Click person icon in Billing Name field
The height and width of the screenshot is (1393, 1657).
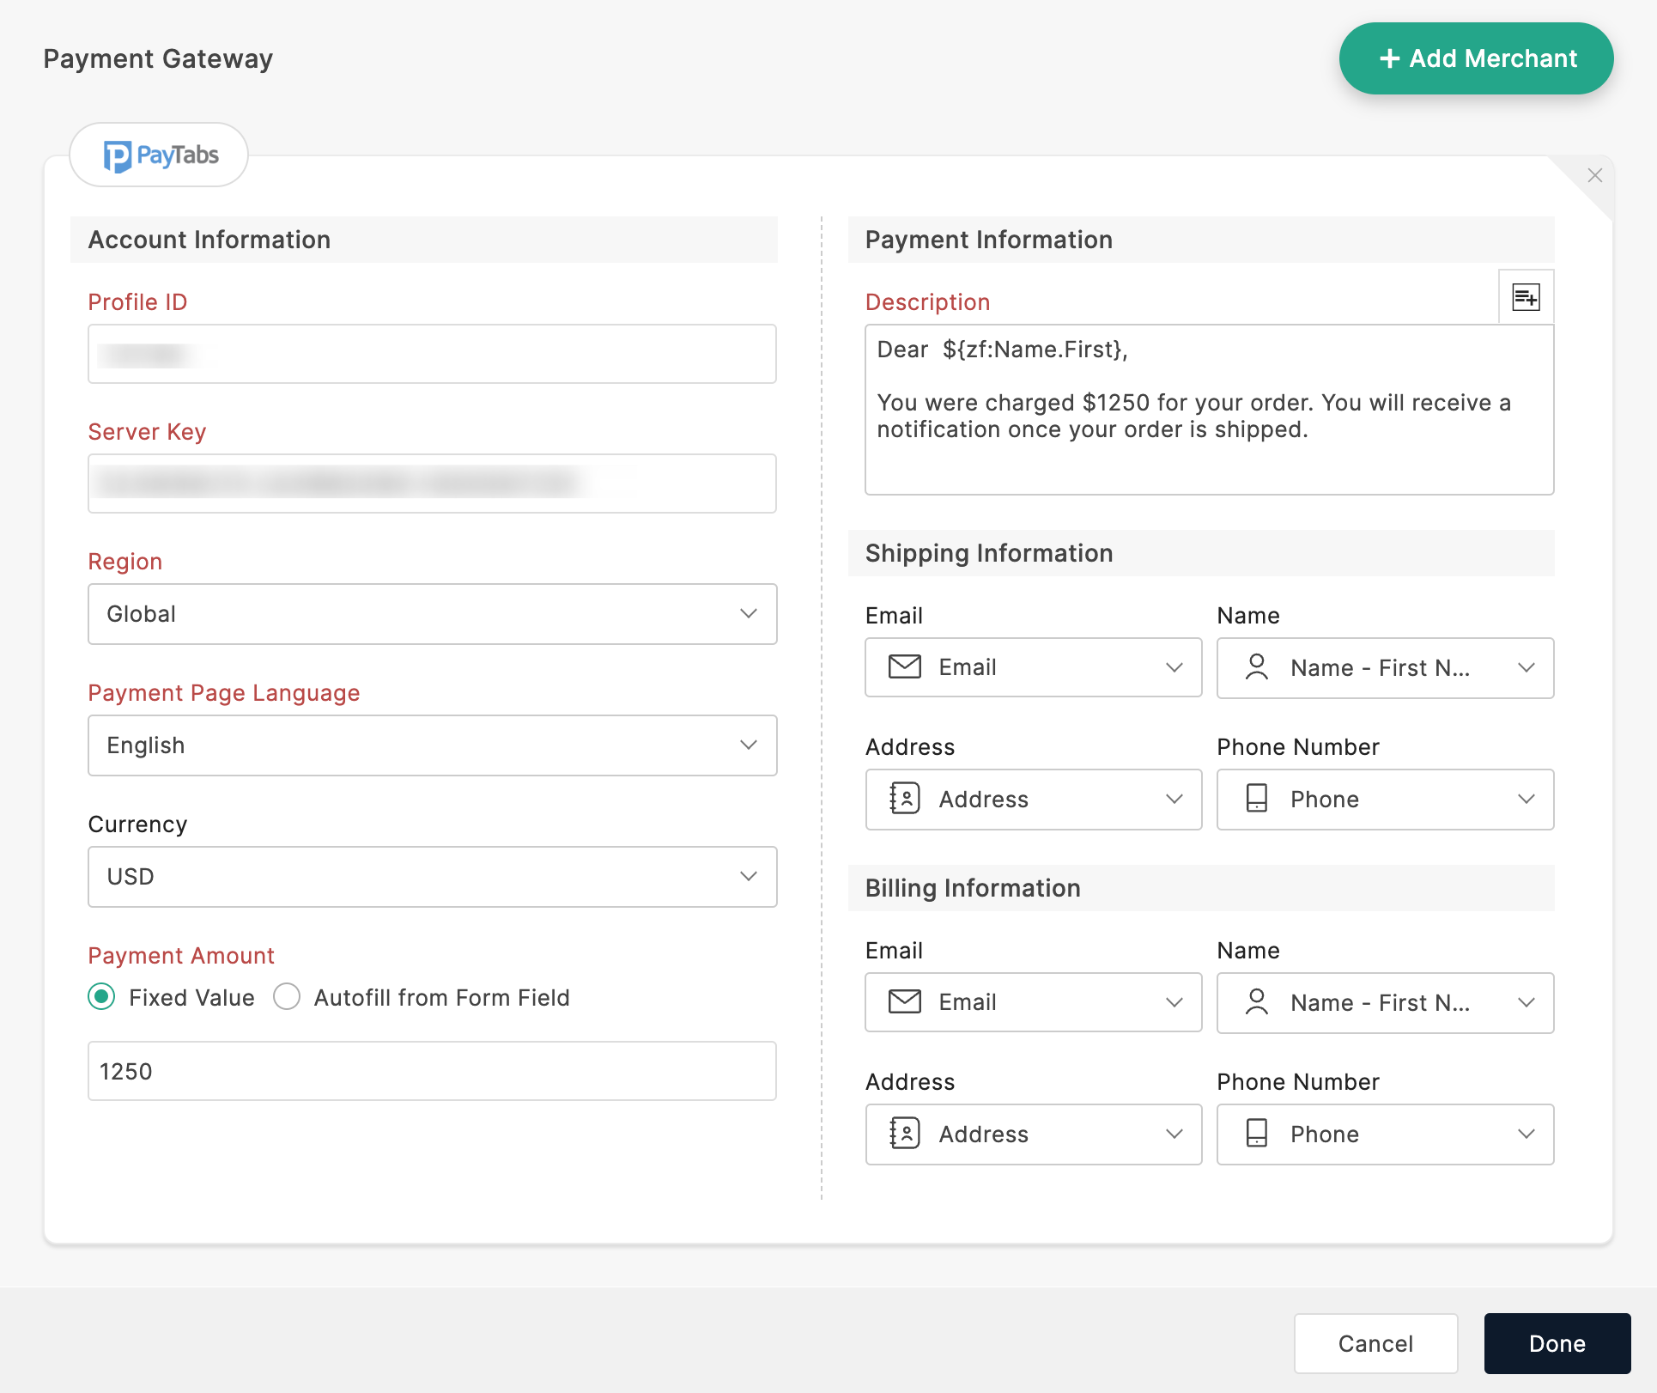coord(1256,1002)
